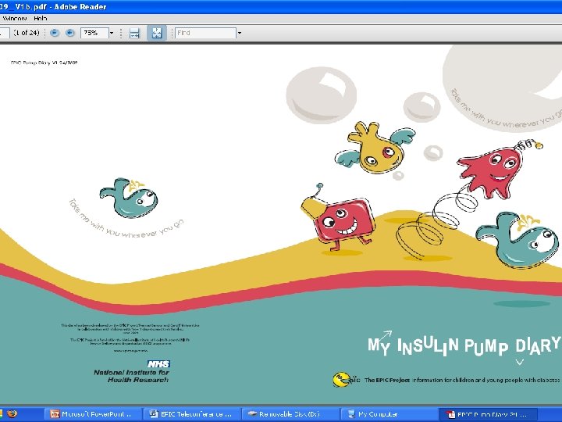Click the NHS logo on the page
Viewport: 562px width, 422px height.
point(158,364)
